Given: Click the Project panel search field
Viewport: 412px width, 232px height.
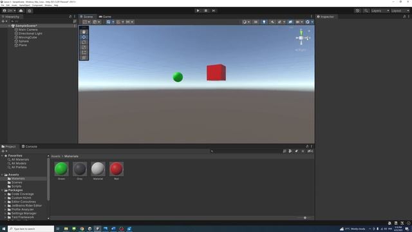Looking at the screenshot, I should coord(246,151).
